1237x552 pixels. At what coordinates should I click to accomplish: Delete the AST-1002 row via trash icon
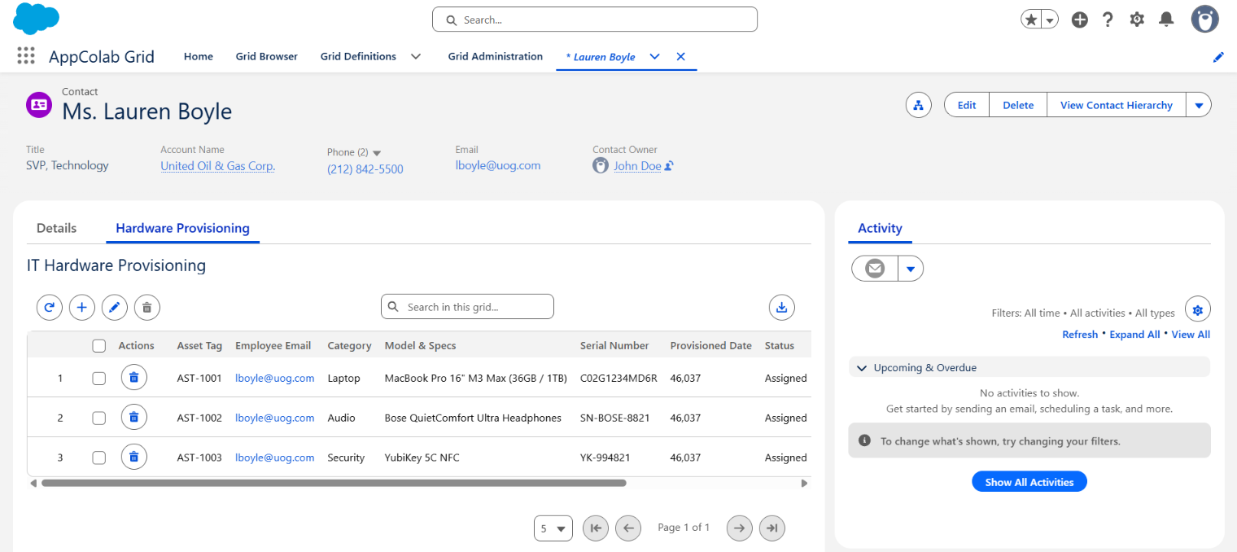click(x=134, y=418)
